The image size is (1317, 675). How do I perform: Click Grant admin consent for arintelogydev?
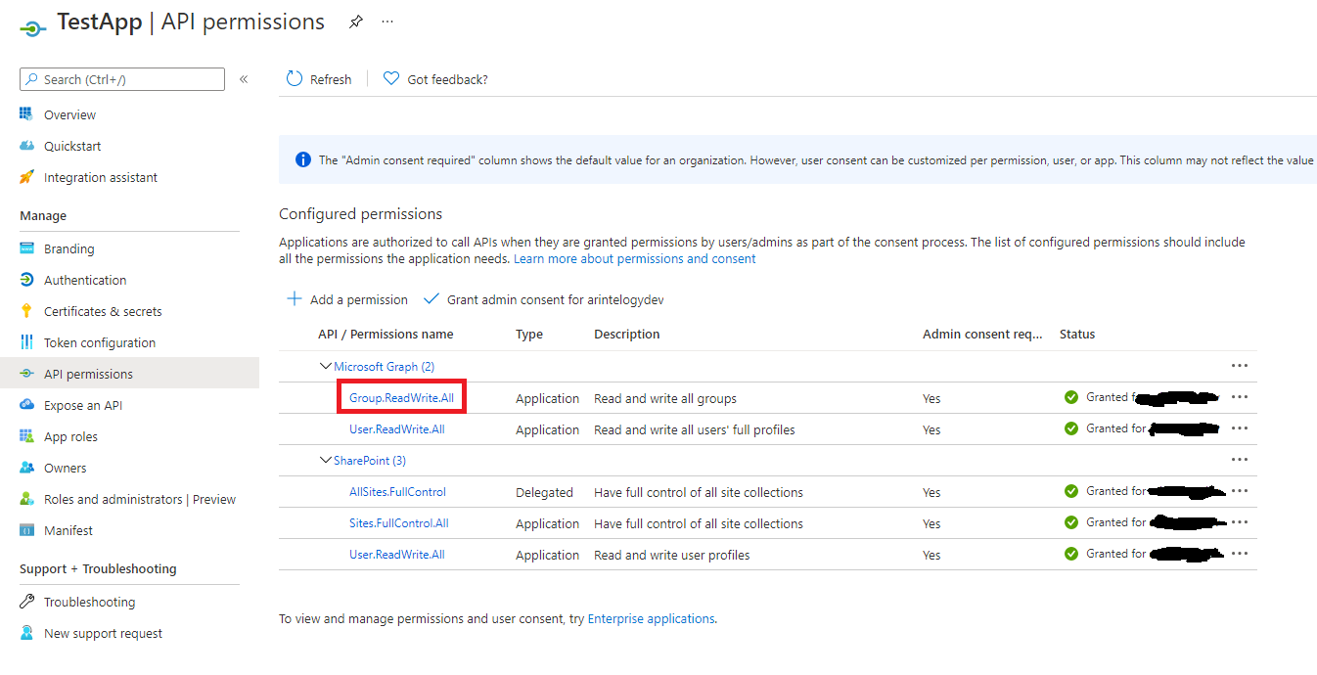coord(543,299)
